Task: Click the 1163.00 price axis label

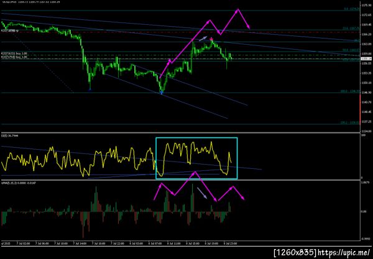Action: tap(366, 44)
